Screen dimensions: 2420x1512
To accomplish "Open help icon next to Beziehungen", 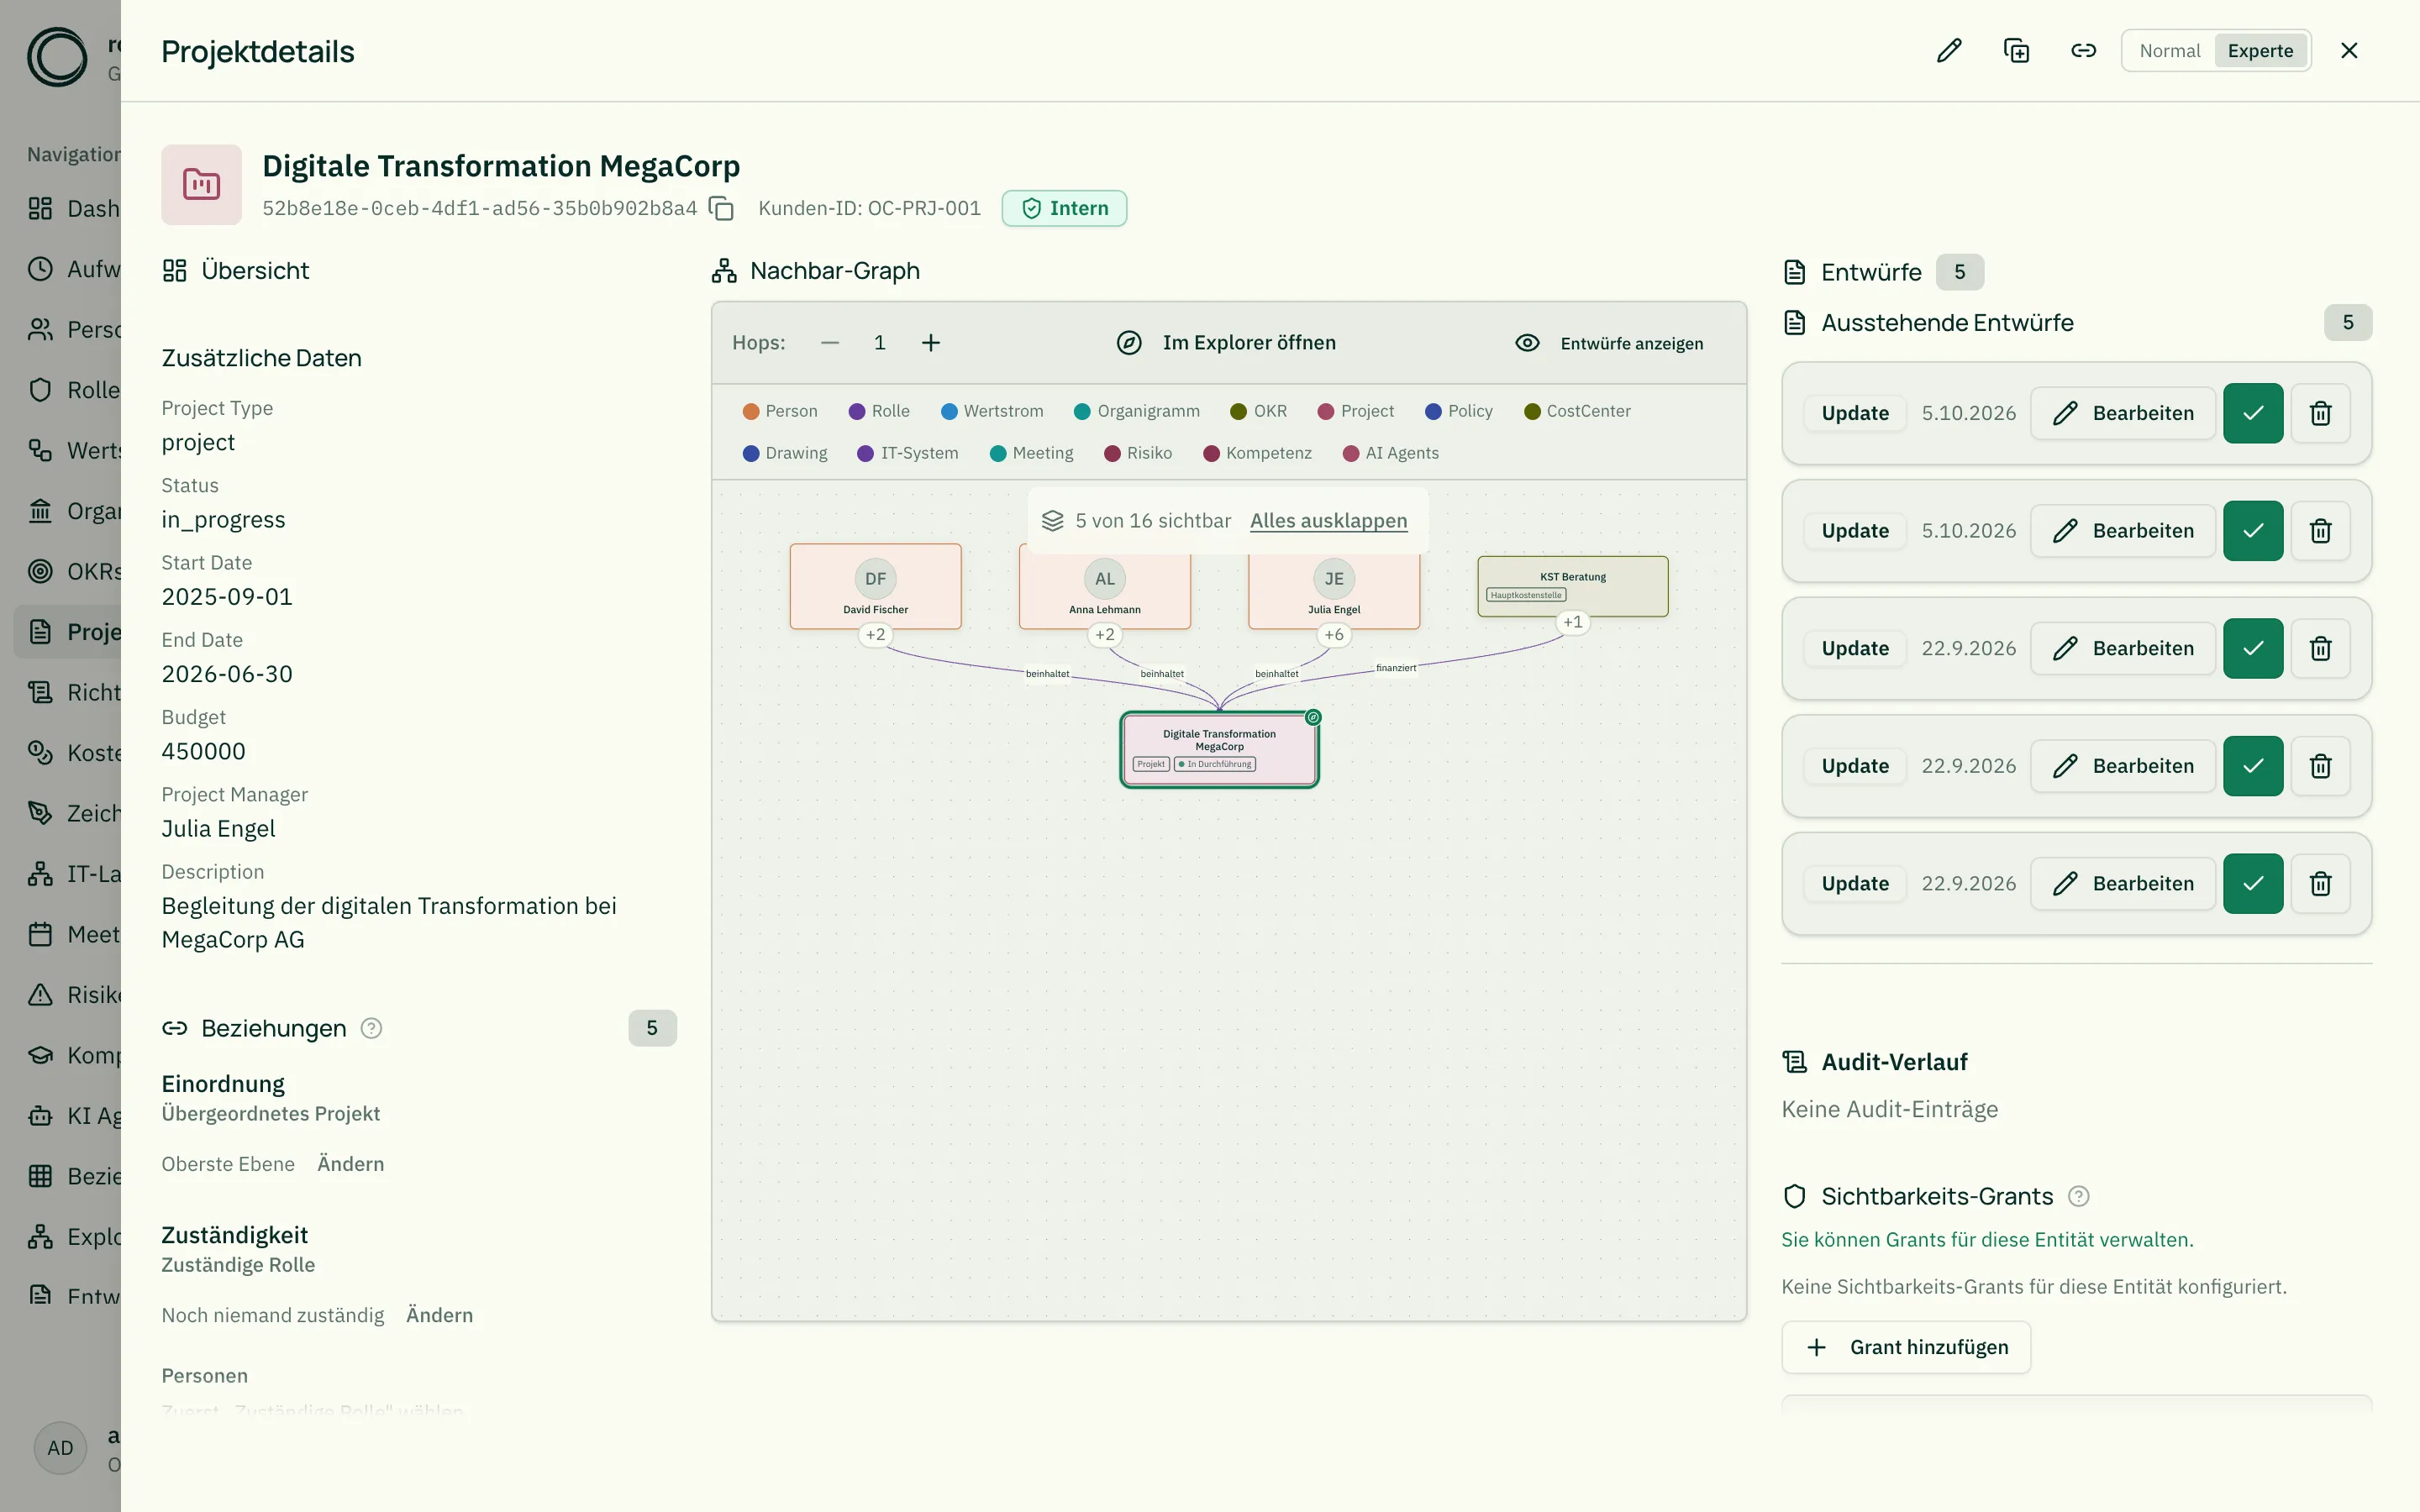I will tap(371, 1028).
